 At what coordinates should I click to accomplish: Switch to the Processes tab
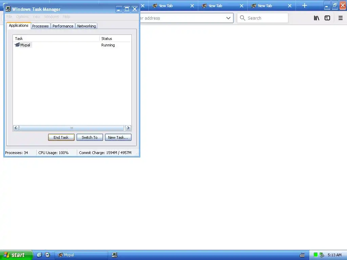tap(40, 26)
